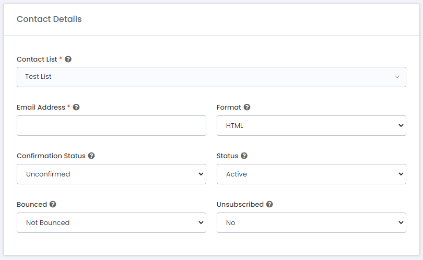Screen dimensions: 423x260
Task: Click the help icon beside Unsubscribed
Action: [x=269, y=204]
